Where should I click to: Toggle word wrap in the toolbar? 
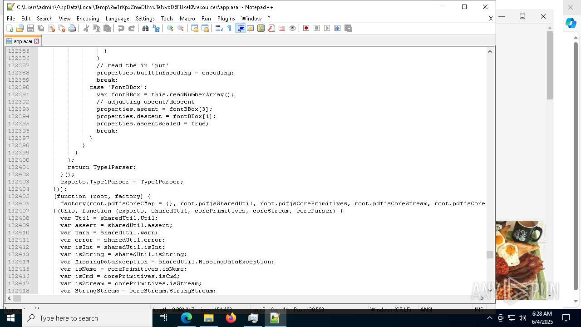click(219, 28)
